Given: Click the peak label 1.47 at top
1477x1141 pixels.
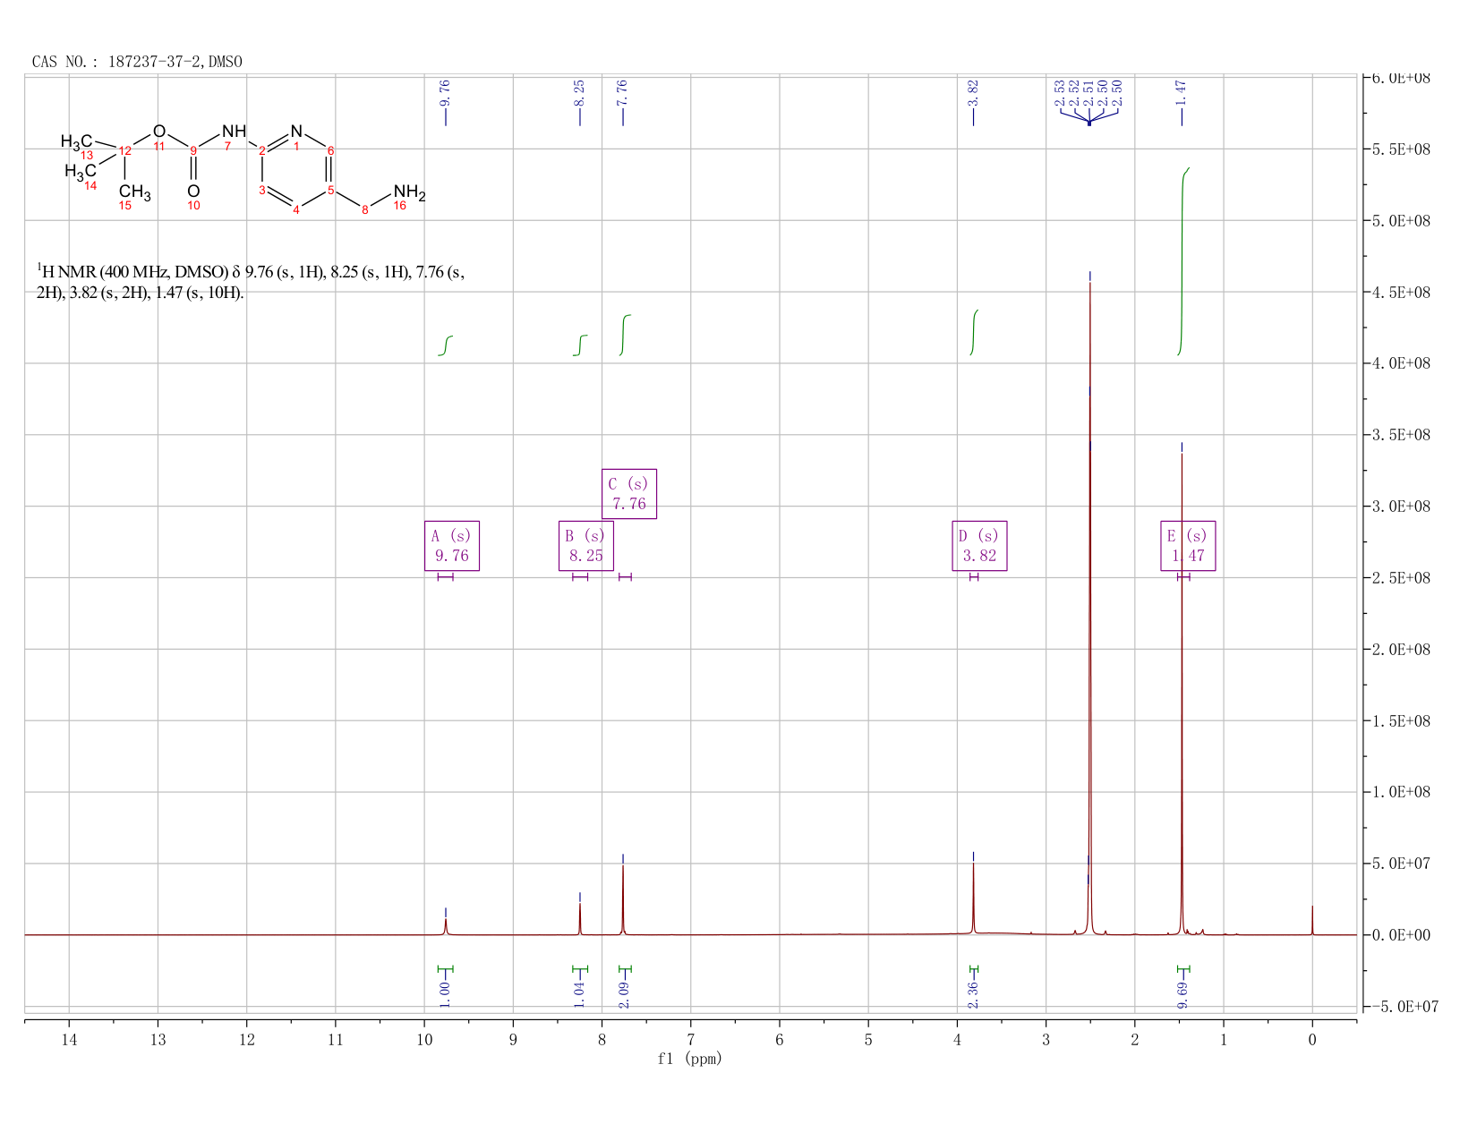Looking at the screenshot, I should (x=1182, y=91).
